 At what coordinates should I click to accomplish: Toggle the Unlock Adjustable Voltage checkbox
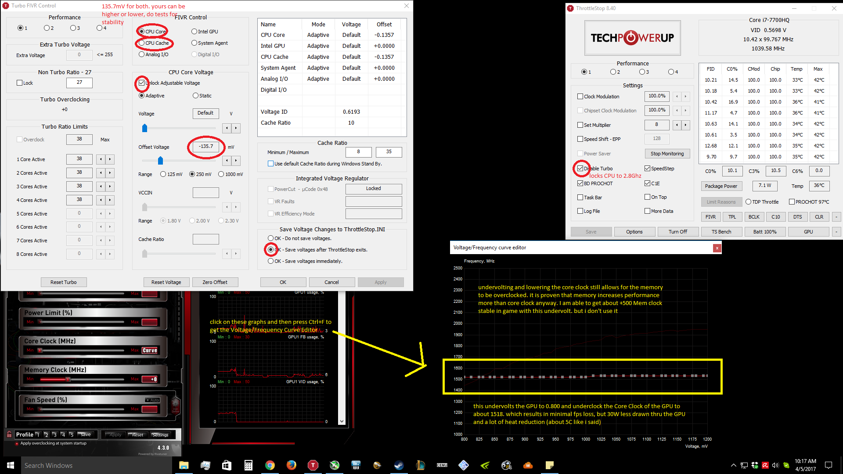click(x=141, y=83)
